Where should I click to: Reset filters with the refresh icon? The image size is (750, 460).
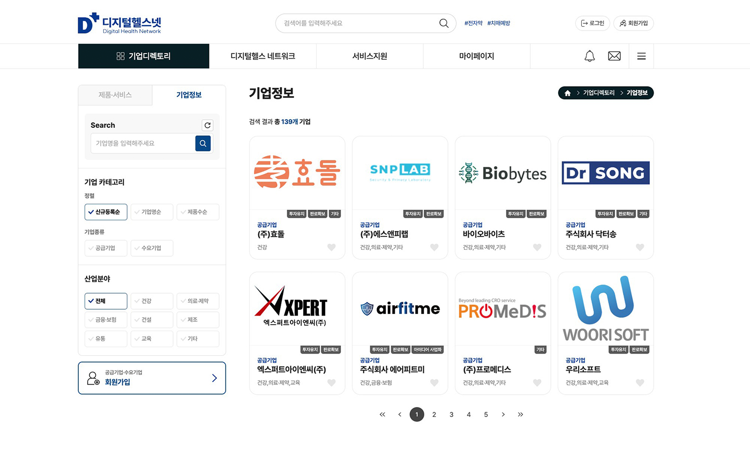click(x=207, y=125)
